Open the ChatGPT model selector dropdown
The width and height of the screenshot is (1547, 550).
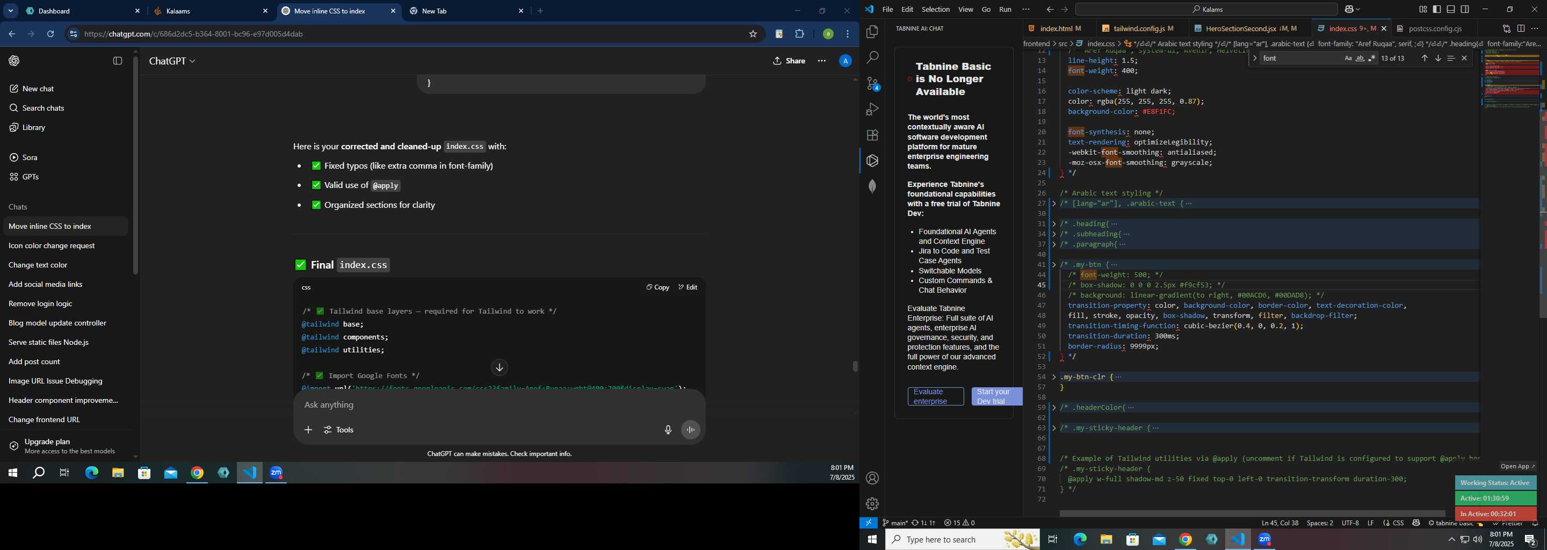[x=172, y=61]
